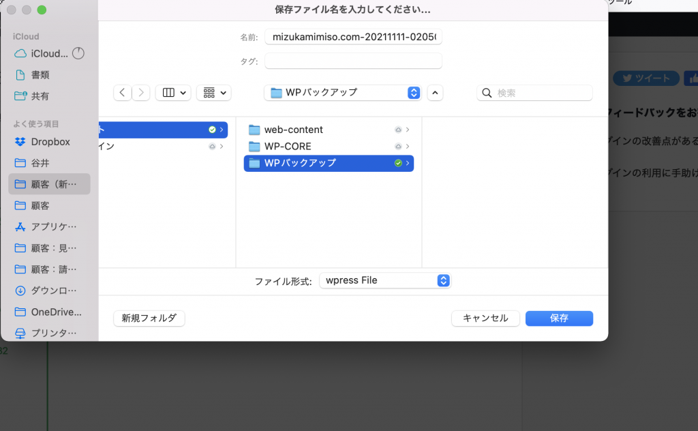Open the column view mode selector
The image size is (698, 431).
coord(173,93)
